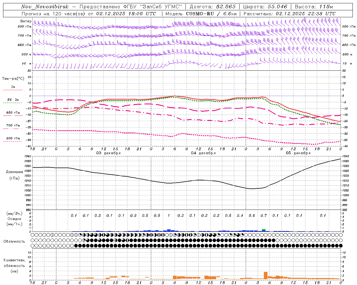Image resolution: width=357 pixels, height=285 pixels.
Task: Click the '850 гПа' temperature legend entry
Action: pos(13,112)
